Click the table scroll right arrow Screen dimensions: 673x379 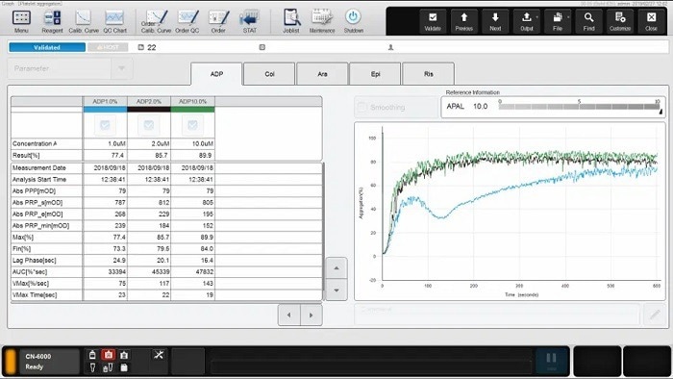click(x=312, y=316)
